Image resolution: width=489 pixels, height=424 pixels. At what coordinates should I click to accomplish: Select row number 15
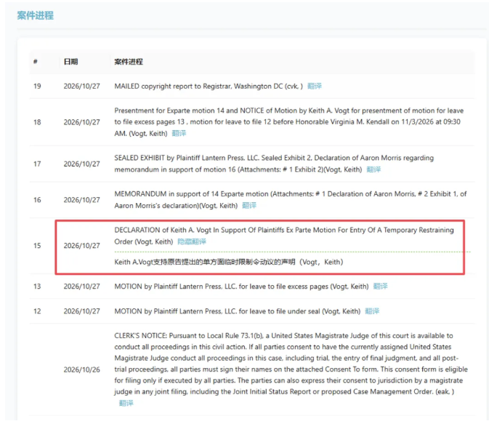37,246
